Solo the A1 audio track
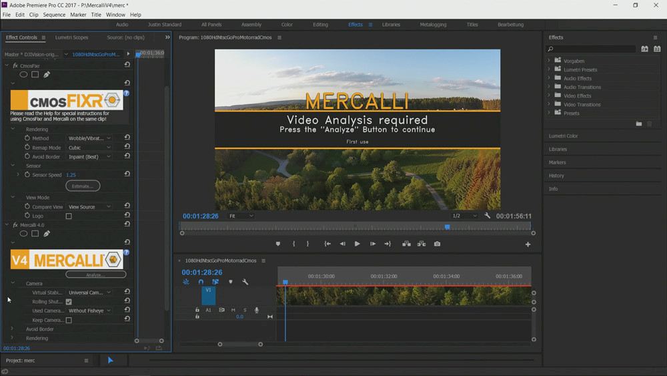Viewport: 667px width, 376px height. pos(245,310)
